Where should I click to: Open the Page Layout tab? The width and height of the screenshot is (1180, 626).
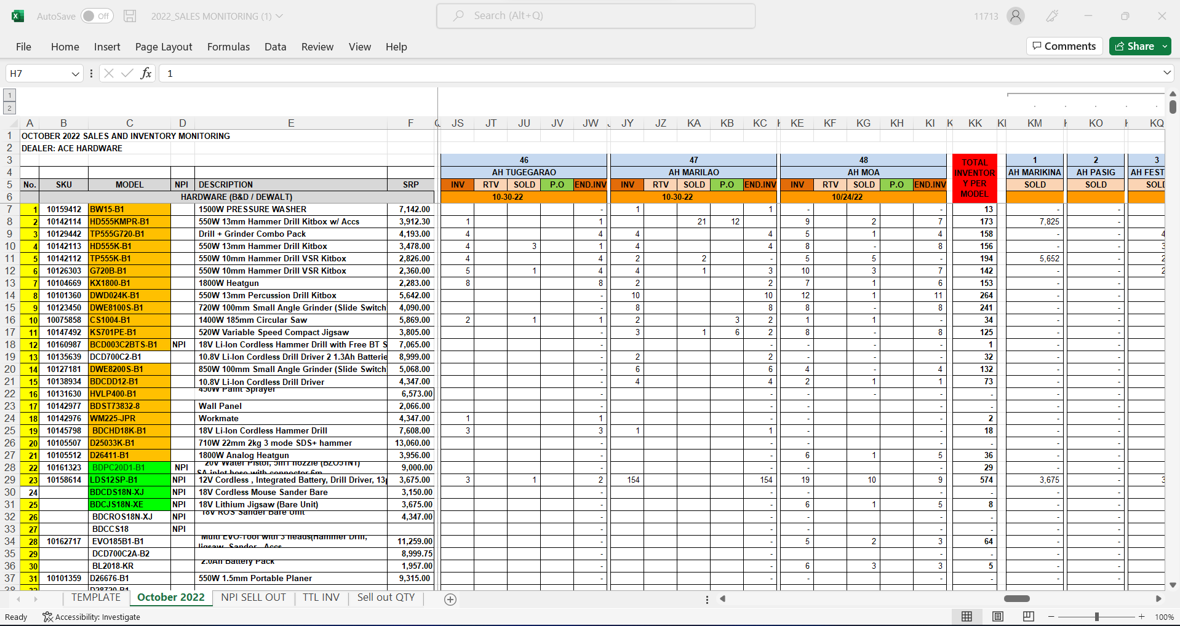[164, 47]
